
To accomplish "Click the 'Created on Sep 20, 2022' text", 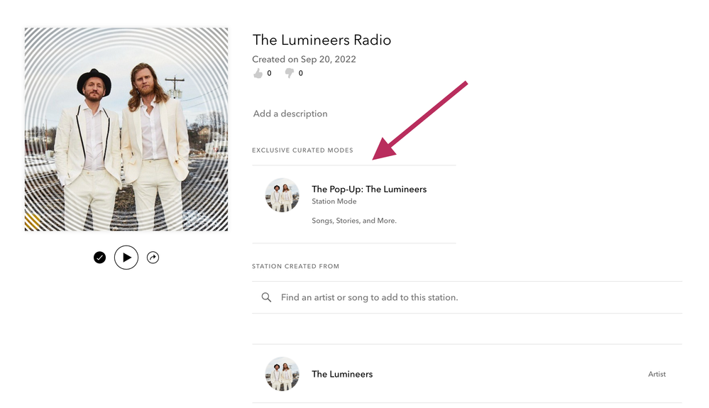I will pyautogui.click(x=304, y=60).
